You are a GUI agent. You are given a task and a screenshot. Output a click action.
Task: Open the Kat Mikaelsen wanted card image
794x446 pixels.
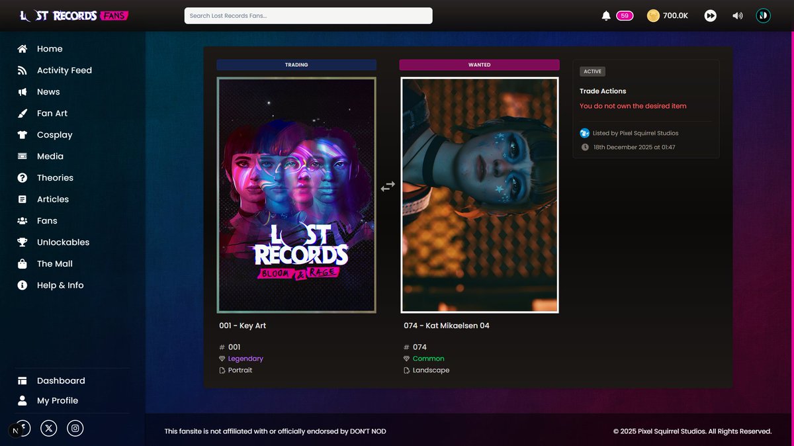point(480,195)
